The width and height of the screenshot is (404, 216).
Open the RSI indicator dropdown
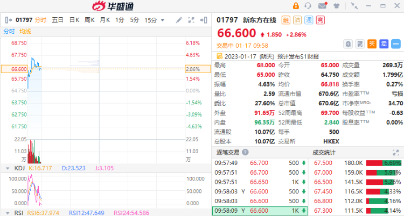tap(8, 213)
